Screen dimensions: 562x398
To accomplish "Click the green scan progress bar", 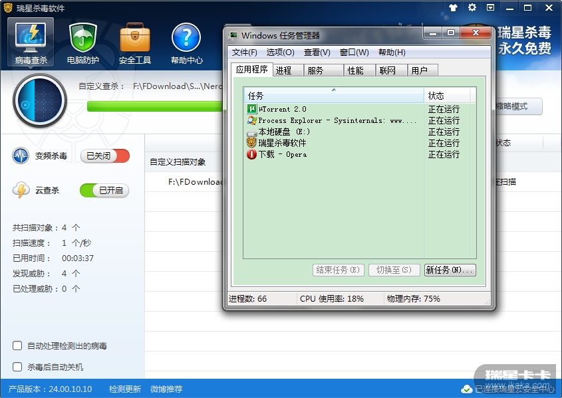I will pos(155,106).
